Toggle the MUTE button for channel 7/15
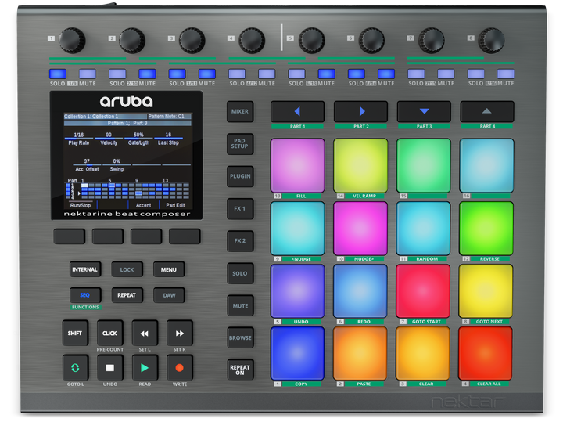This screenshot has height=422, width=563. click(x=446, y=74)
